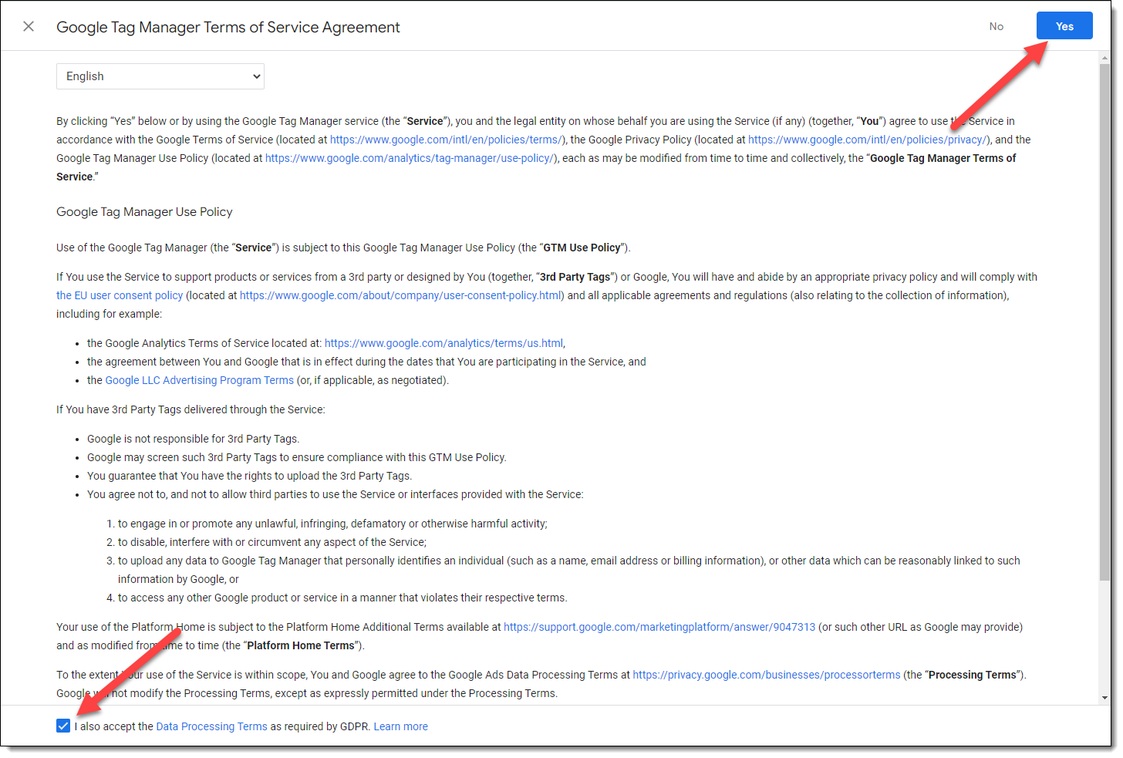1123x758 pixels.
Task: Click the bold text 'Platform Home Terms'
Action: (301, 645)
